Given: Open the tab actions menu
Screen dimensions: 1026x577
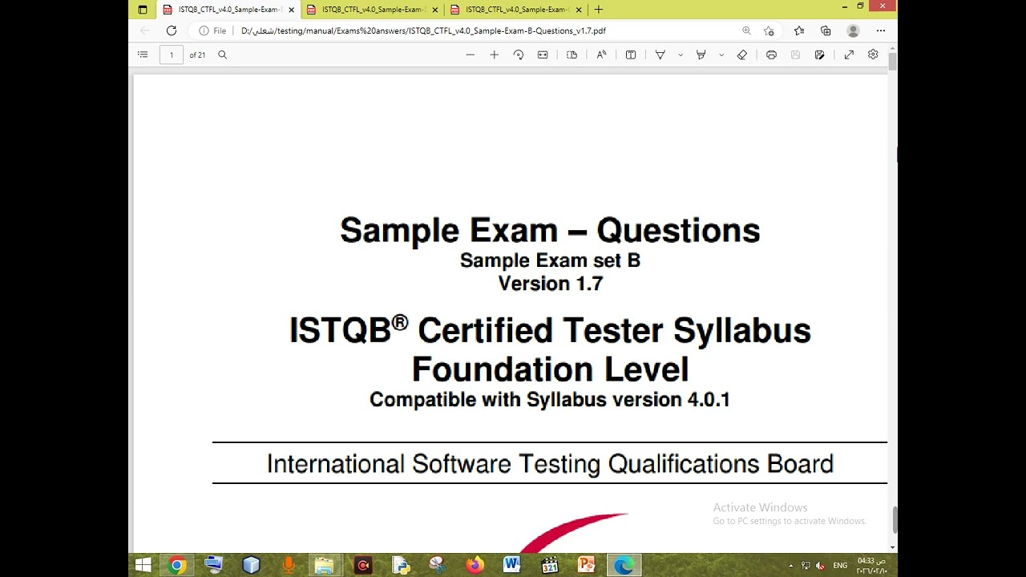Looking at the screenshot, I should tap(143, 10).
